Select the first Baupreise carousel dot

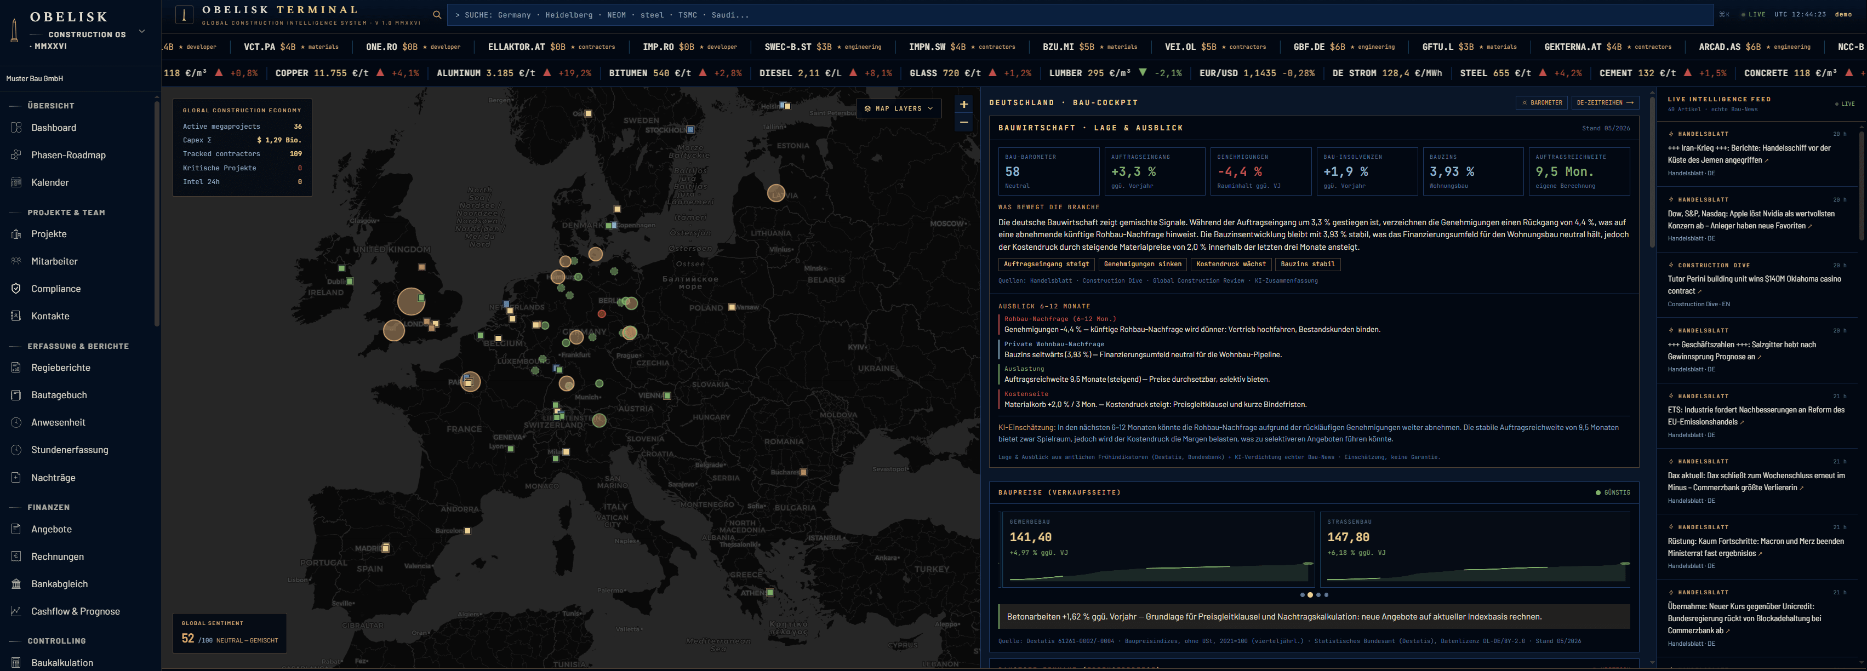pos(1303,595)
